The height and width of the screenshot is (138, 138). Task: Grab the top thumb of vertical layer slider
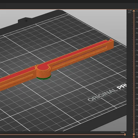[134, 11]
